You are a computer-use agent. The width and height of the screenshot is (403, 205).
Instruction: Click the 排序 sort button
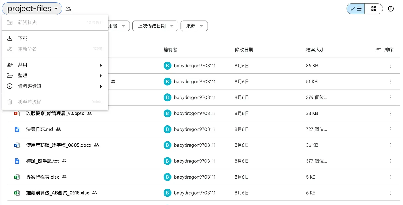(x=385, y=50)
